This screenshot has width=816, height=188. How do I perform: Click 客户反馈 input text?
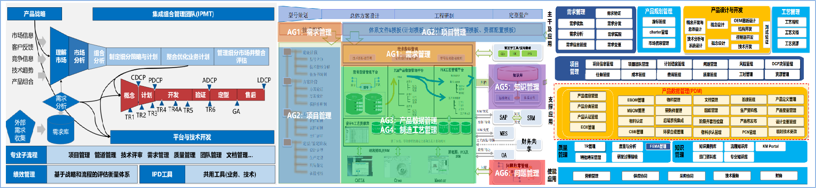pyautogui.click(x=23, y=47)
